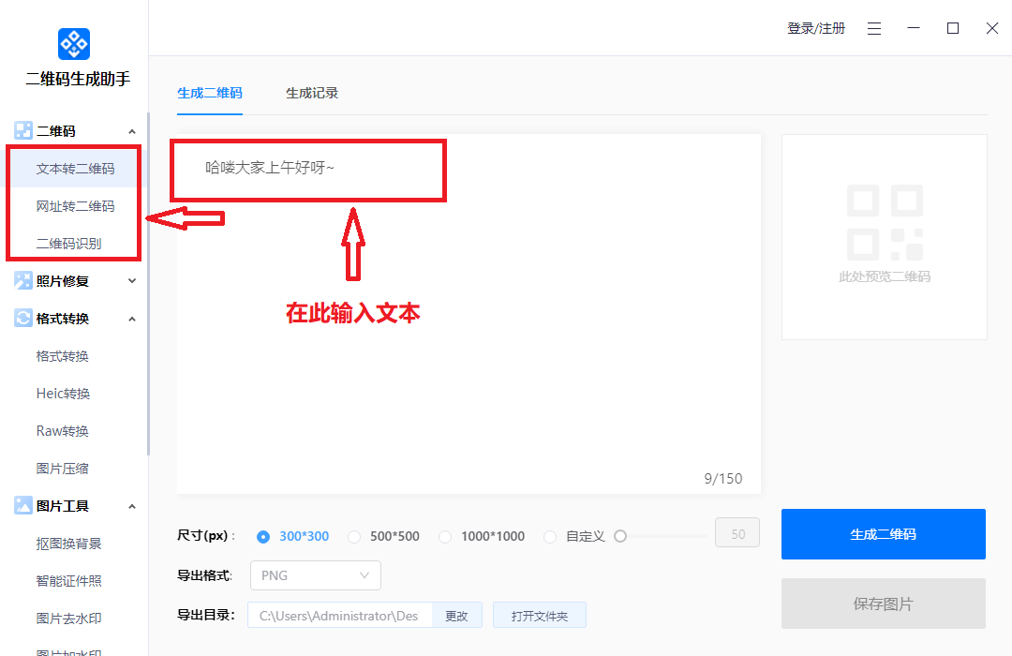This screenshot has width=1012, height=656.
Task: Choose the 1000*1000 size option
Action: [x=445, y=537]
